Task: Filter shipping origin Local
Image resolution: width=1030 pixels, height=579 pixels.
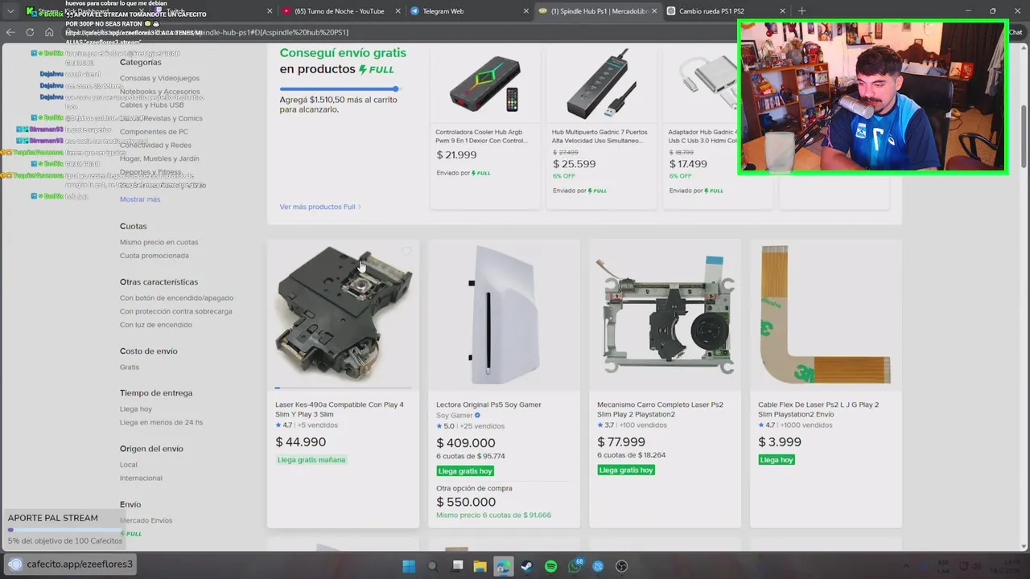Action: (x=129, y=465)
